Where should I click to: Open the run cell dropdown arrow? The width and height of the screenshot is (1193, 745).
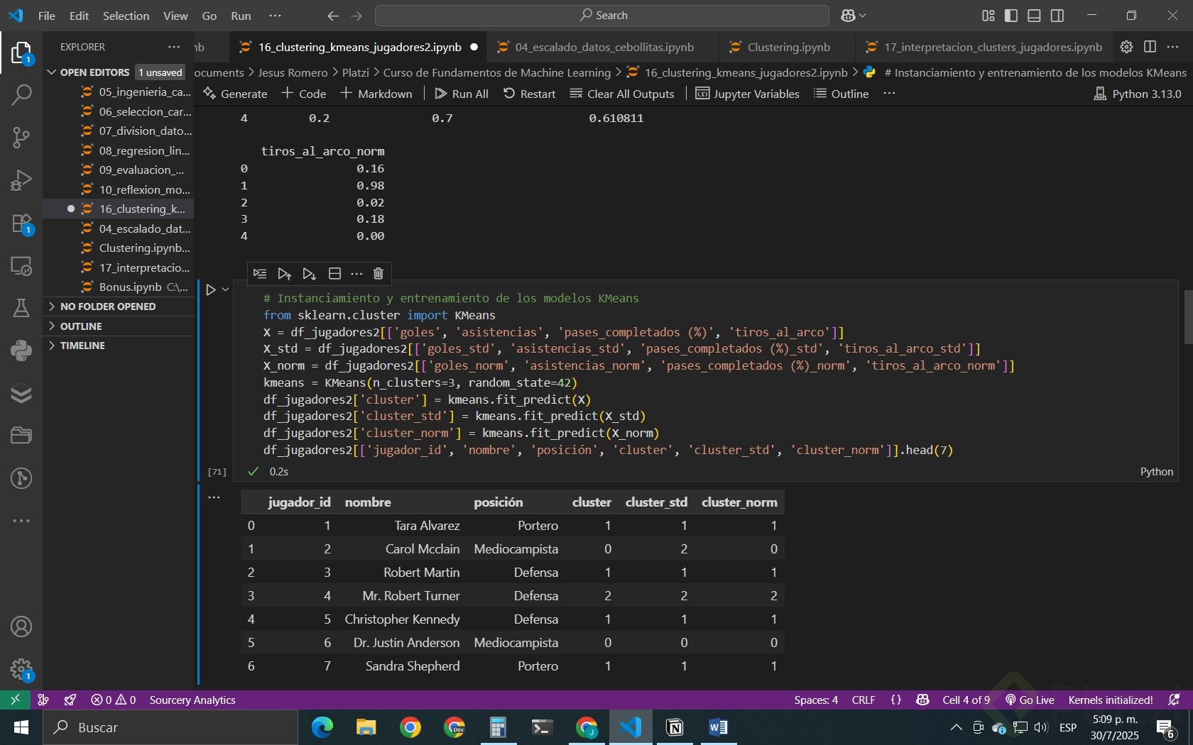tap(226, 289)
